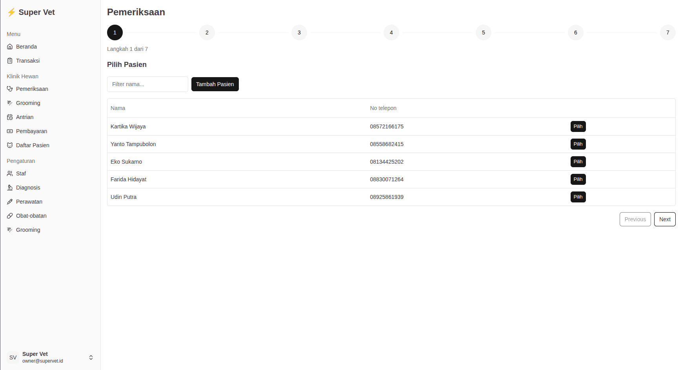682x370 pixels.
Task: Open Transaksi via its clipboard icon
Action: 10,61
